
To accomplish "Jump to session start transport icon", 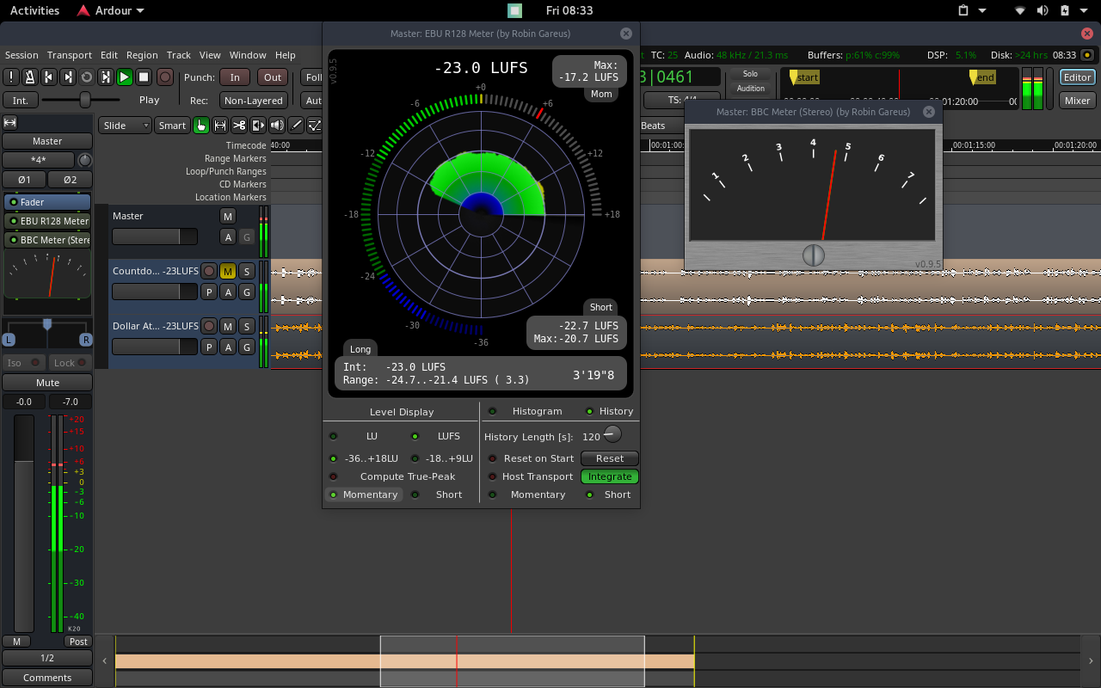I will click(49, 77).
